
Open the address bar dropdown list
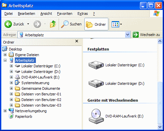[127, 35]
